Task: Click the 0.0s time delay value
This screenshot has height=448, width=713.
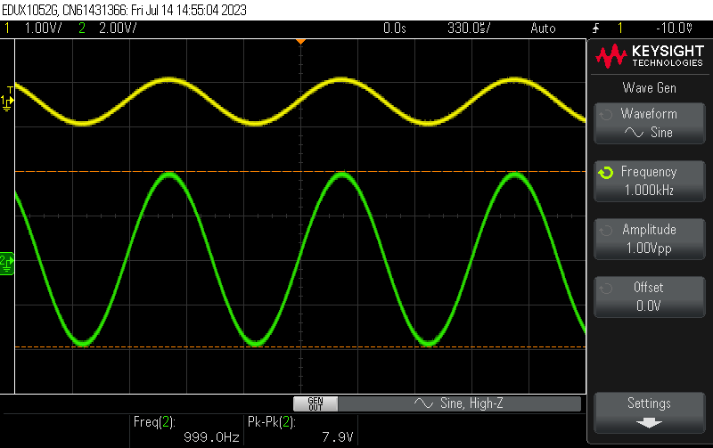Action: (394, 29)
